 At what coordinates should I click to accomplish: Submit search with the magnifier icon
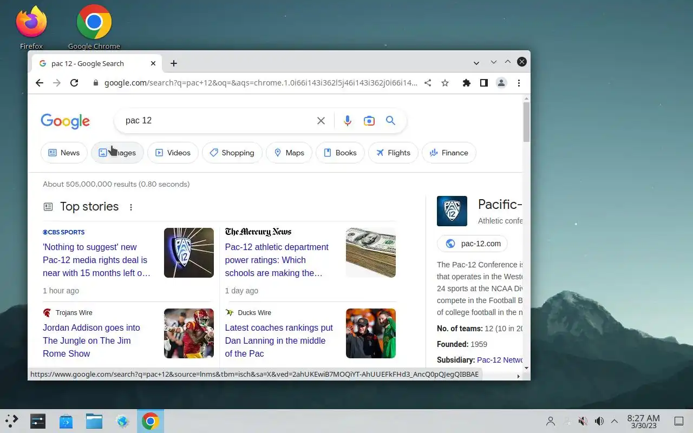390,121
